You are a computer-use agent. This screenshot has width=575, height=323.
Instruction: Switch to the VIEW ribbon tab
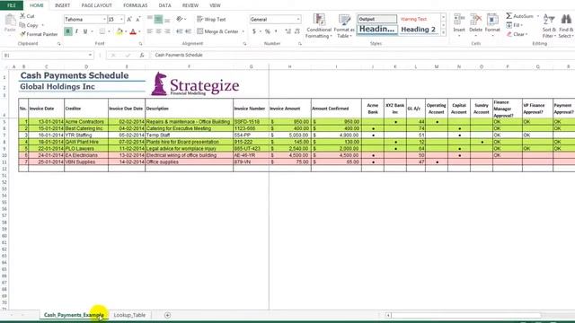[215, 5]
